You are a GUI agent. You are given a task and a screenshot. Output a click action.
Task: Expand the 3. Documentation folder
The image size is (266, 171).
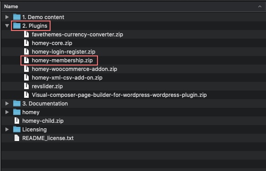[x=7, y=103]
